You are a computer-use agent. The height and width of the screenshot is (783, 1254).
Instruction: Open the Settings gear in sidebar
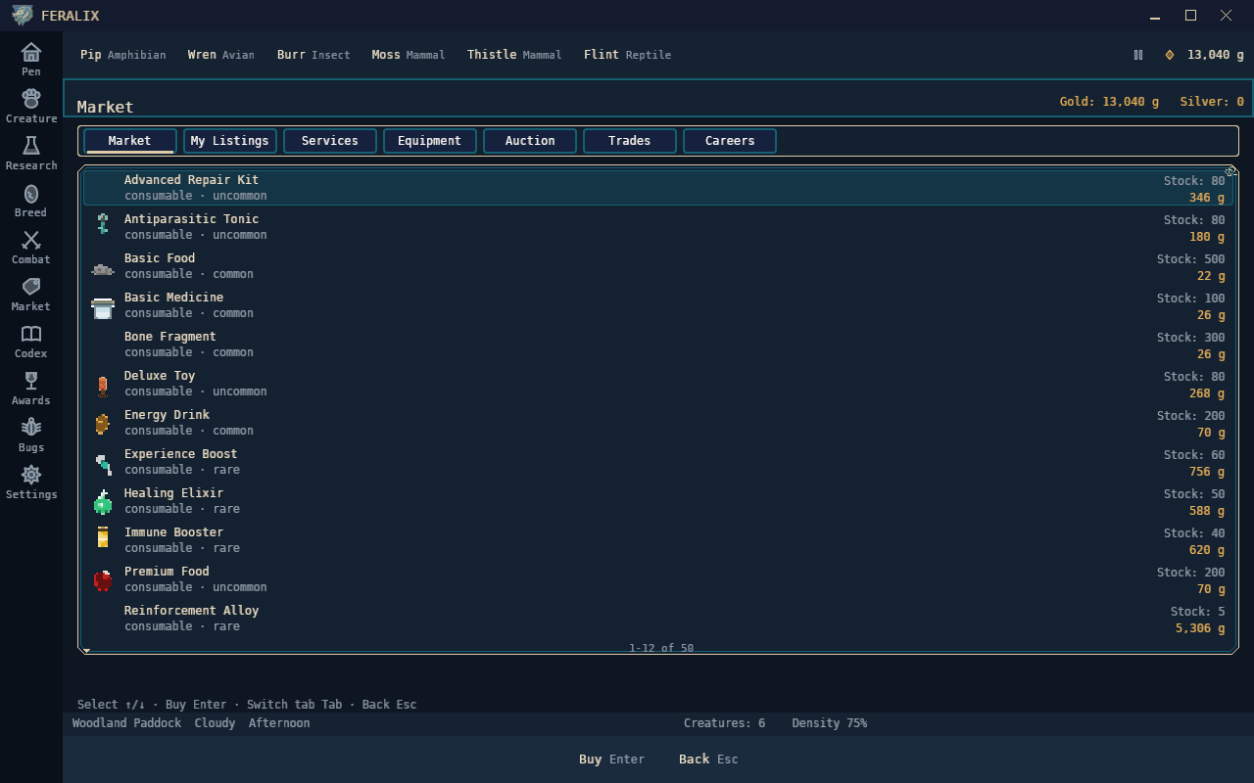point(31,482)
